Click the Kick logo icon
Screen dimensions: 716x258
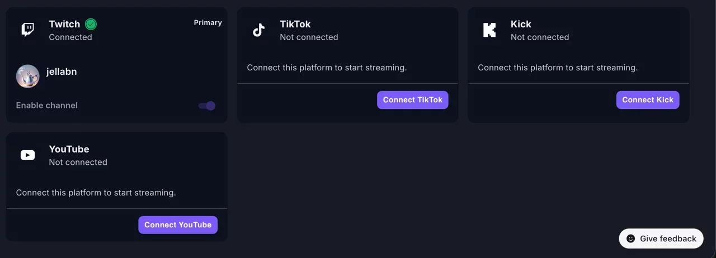pyautogui.click(x=489, y=30)
